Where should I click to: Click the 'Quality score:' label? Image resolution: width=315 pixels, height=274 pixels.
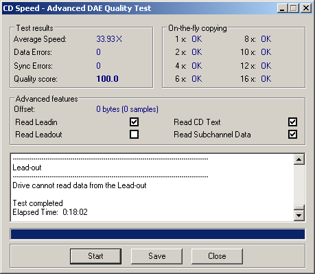pyautogui.click(x=36, y=79)
